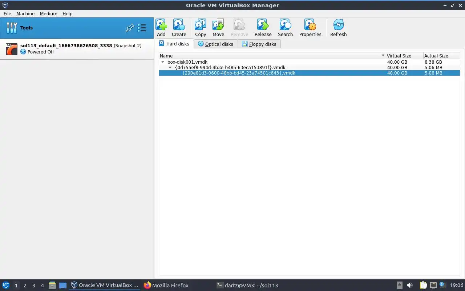Open disk Properties from the toolbar
465x291 pixels.
310,28
